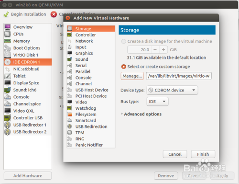Click the Video monitor icon in dialog list
Image resolution: width=239 pixels, height=184 pixels.
(x=70, y=102)
